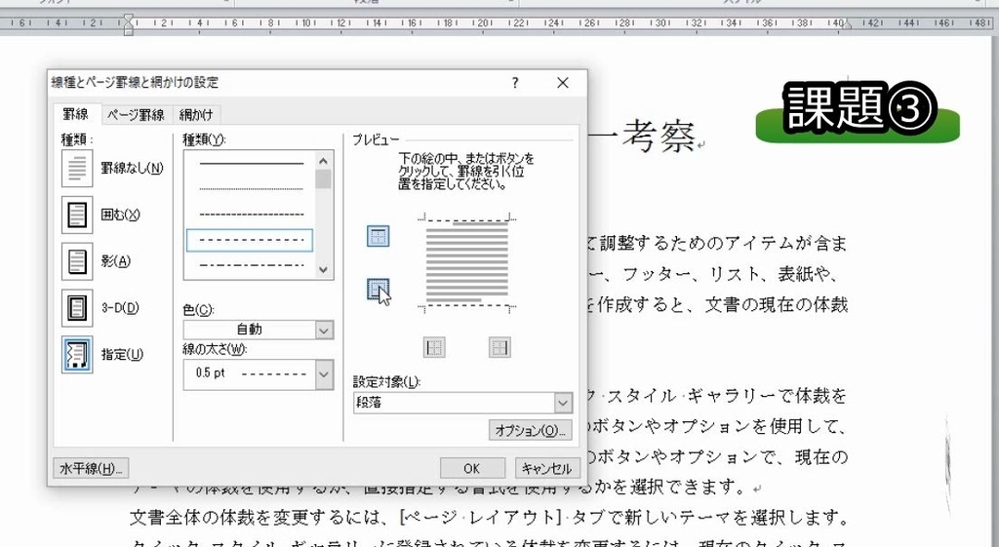Select the 3-D border setting icon
The height and width of the screenshot is (547, 999).
pos(77,307)
